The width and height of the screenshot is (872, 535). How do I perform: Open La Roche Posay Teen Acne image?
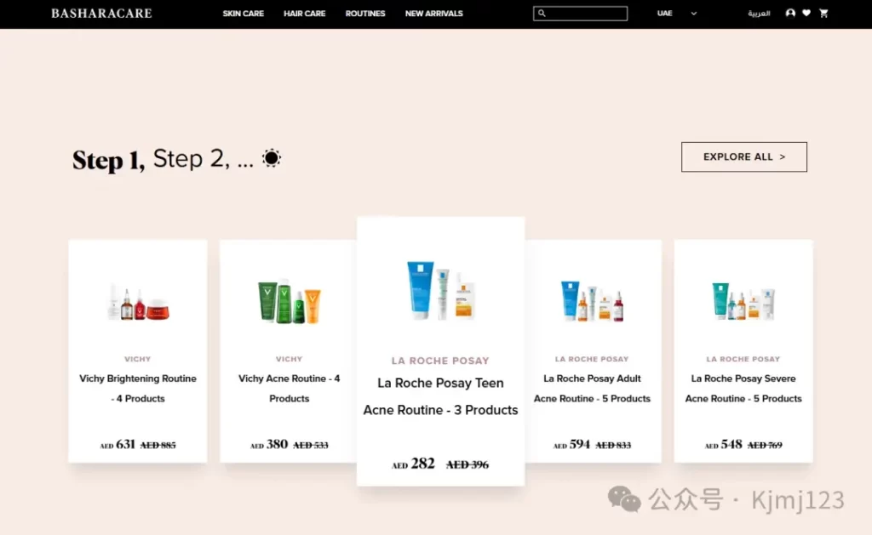(x=440, y=290)
